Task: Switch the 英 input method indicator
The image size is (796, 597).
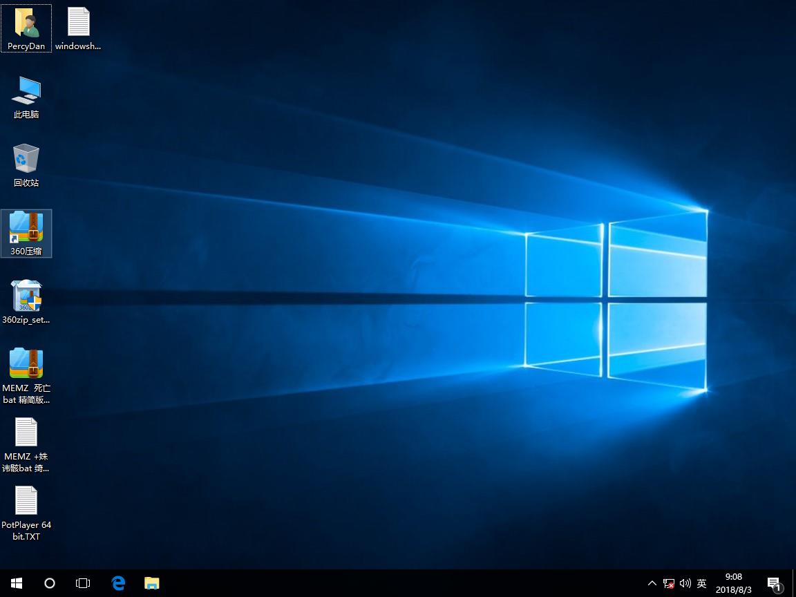Action: 701,584
